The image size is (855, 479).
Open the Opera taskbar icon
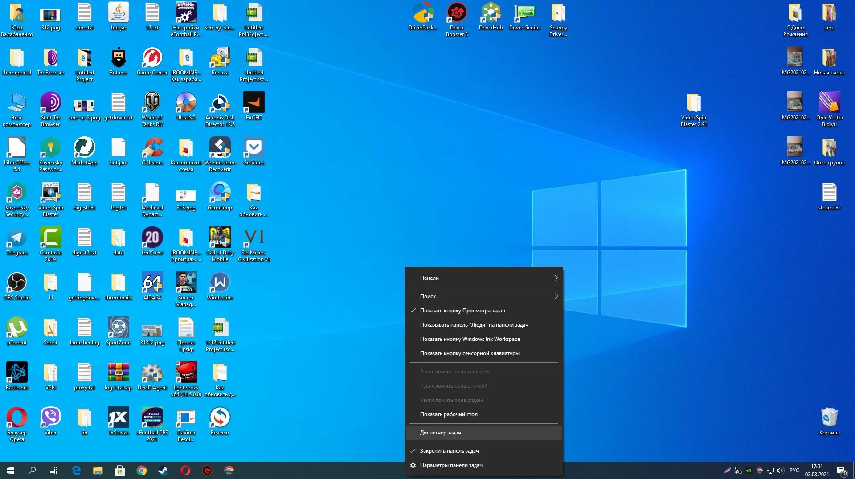click(185, 470)
